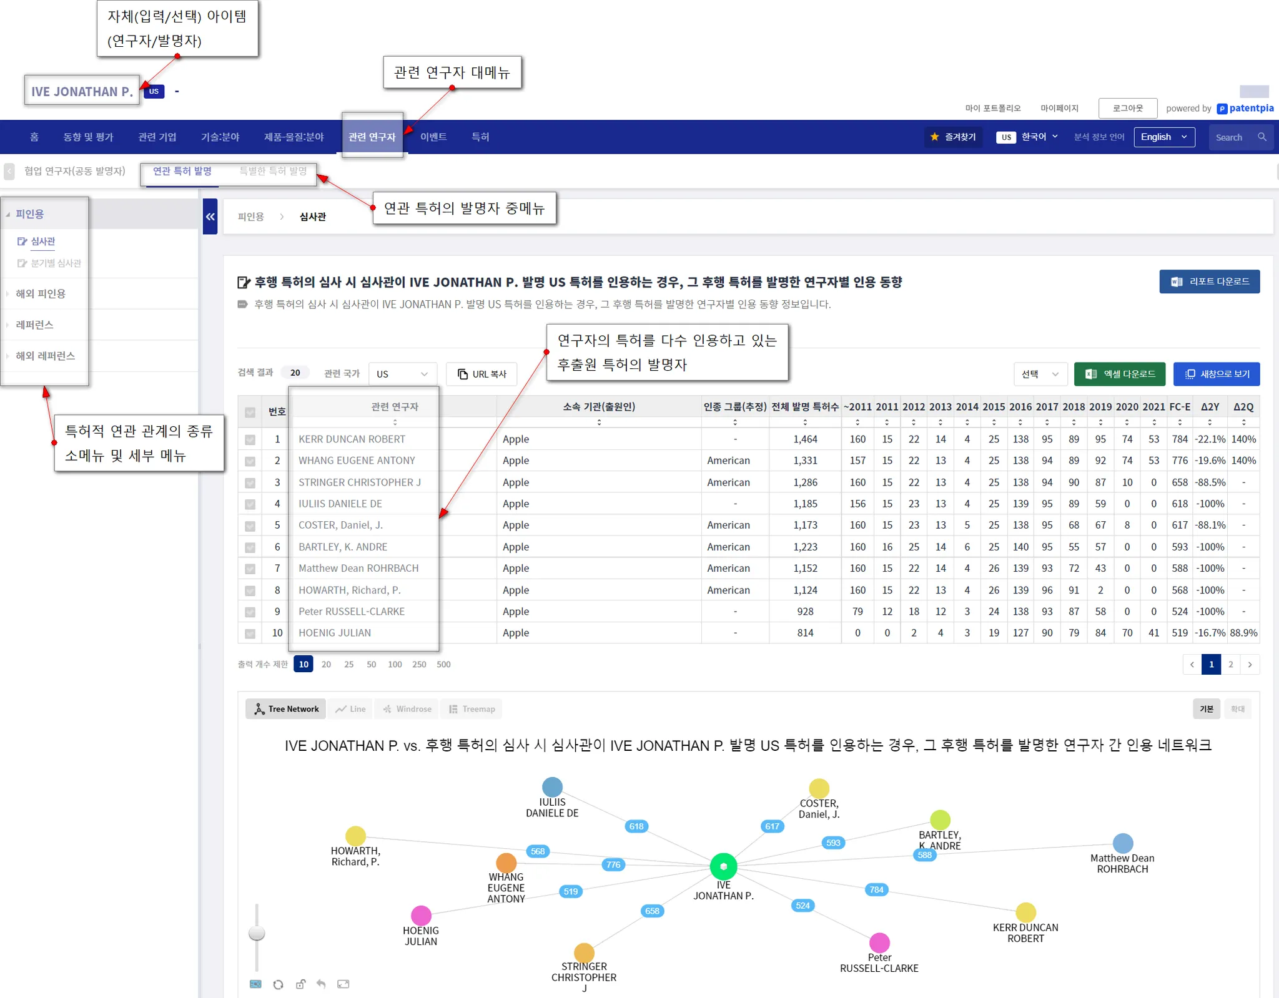Open the related country US dropdown
The height and width of the screenshot is (998, 1279).
[x=402, y=374]
